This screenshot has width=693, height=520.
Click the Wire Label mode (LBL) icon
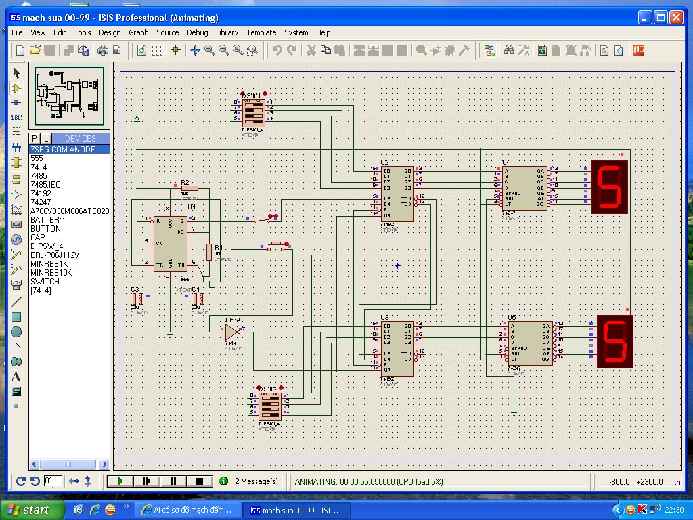point(17,117)
